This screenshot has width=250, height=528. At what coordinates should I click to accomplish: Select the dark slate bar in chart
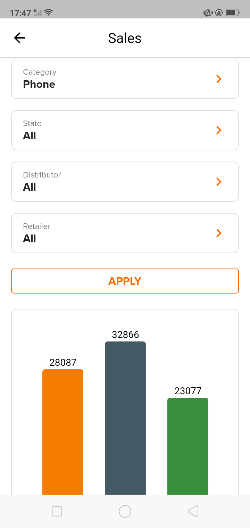click(x=125, y=418)
